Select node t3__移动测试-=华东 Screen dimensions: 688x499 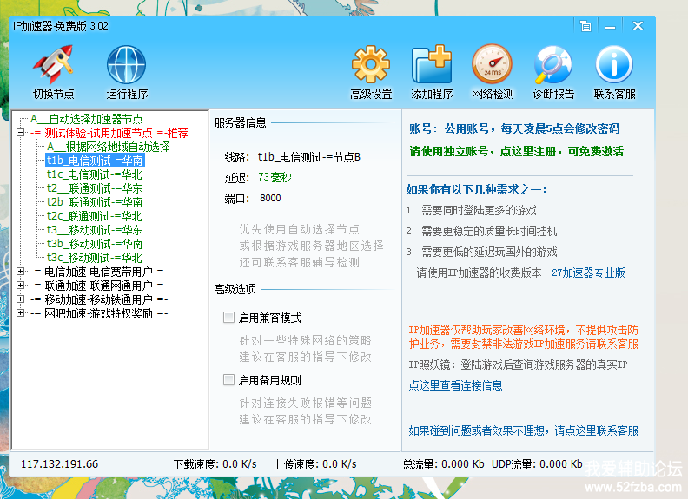tap(95, 230)
